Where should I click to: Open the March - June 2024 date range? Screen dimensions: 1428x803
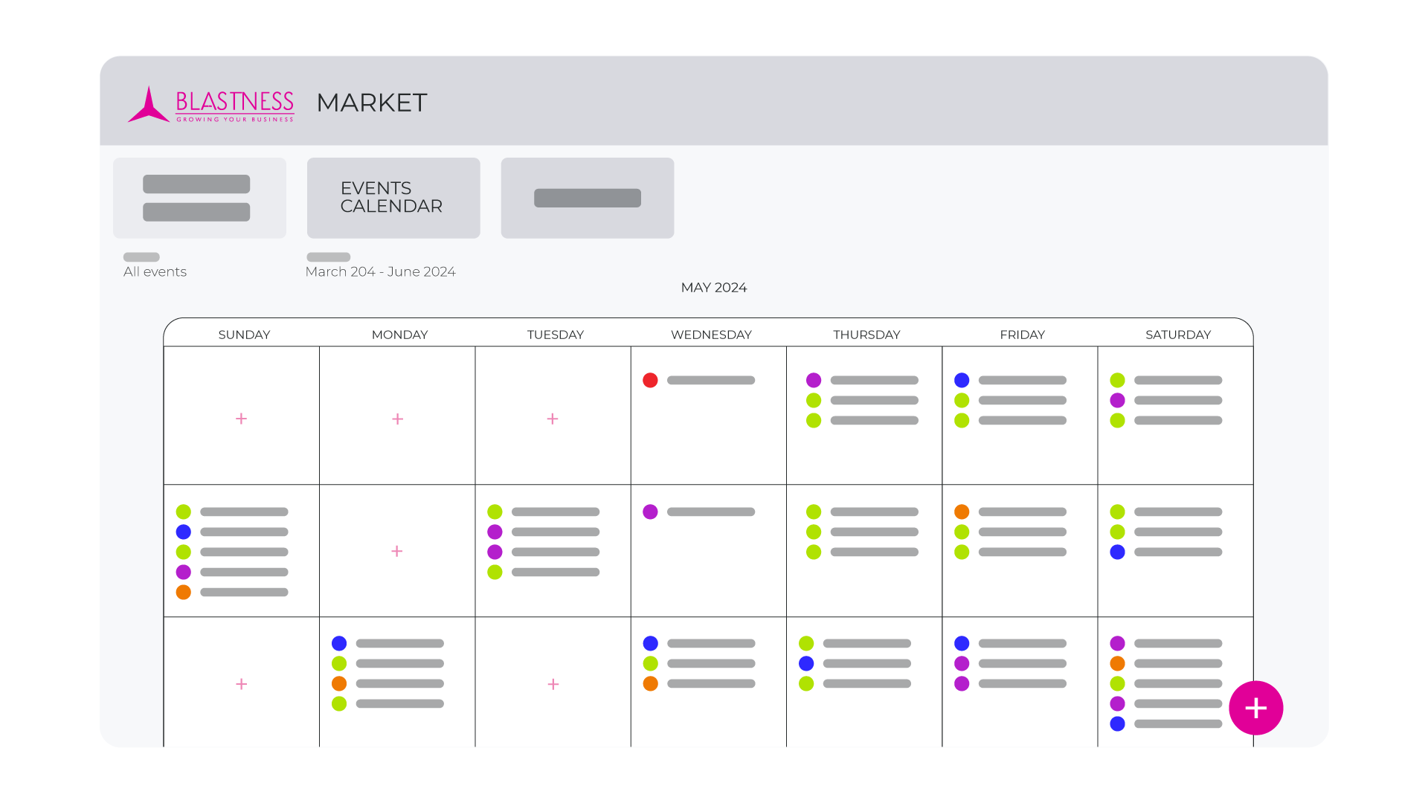[380, 271]
